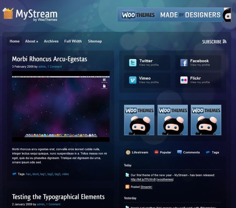Open the Testing the Typographical Elements post
The image size is (236, 208).
coord(58,197)
